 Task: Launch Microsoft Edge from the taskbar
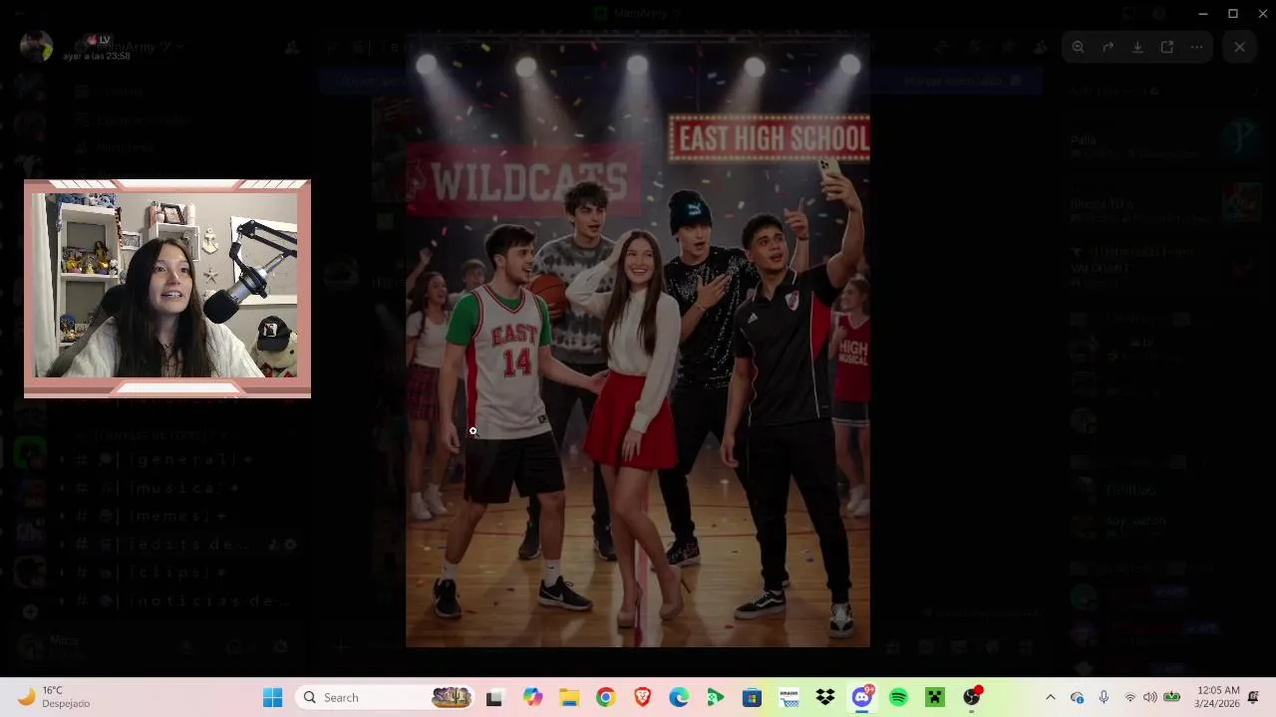[679, 698]
